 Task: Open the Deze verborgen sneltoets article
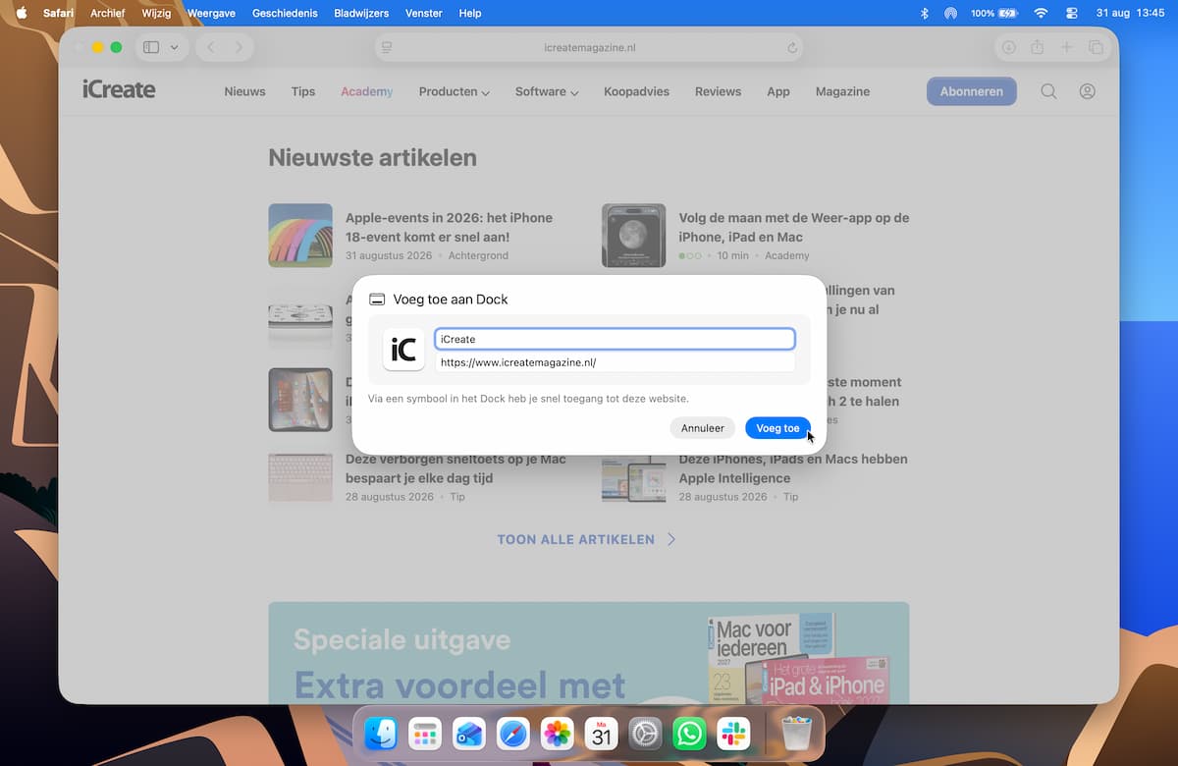pos(455,468)
